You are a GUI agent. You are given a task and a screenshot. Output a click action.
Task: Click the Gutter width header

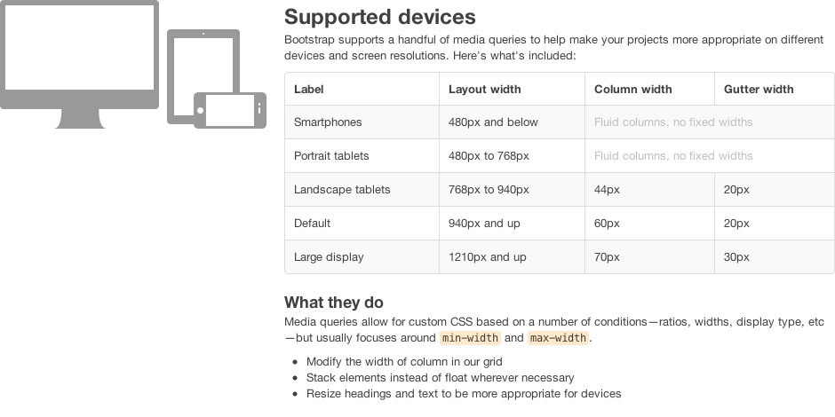759,90
